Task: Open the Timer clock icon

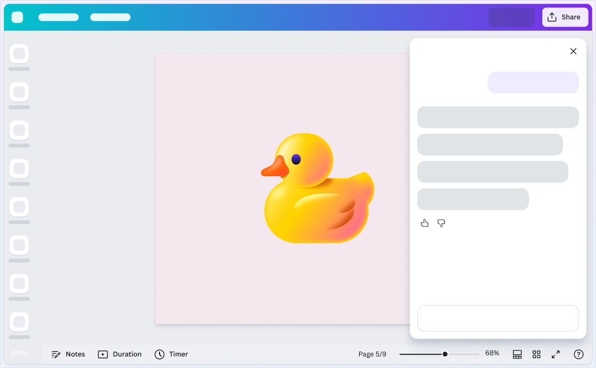Action: (160, 354)
